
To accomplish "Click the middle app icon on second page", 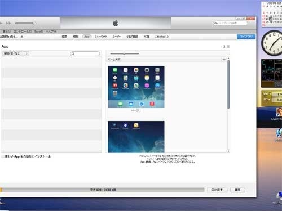I will [x=125, y=125].
